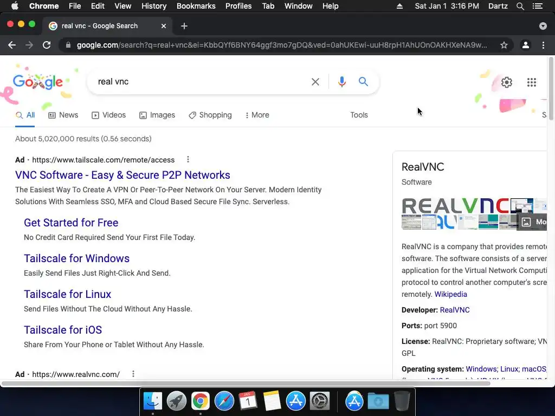Viewport: 555px width, 416px height.
Task: Open System Preferences from the Dock
Action: click(x=320, y=401)
